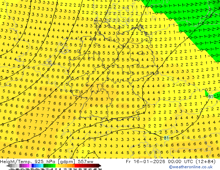Click the '0' value on the legend scale

point(56,169)
